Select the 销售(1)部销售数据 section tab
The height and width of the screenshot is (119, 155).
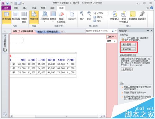(23, 31)
